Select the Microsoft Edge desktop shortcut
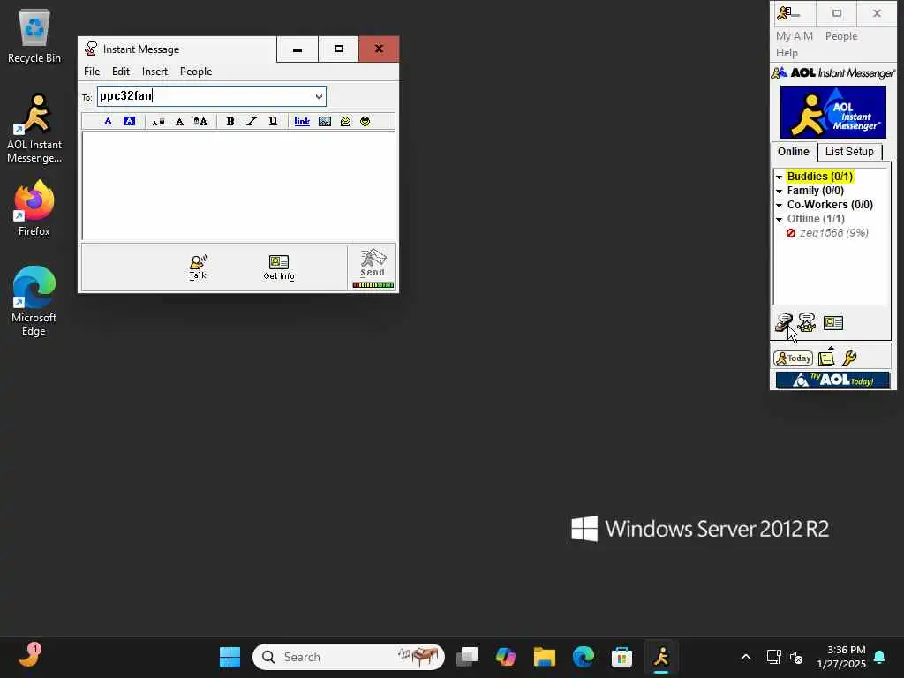The image size is (904, 678). [34, 301]
